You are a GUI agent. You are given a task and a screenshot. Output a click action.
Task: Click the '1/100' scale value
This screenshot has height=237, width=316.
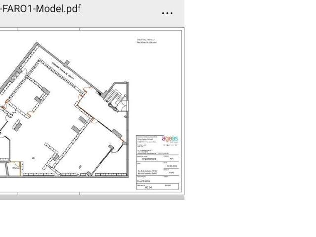[171, 173]
